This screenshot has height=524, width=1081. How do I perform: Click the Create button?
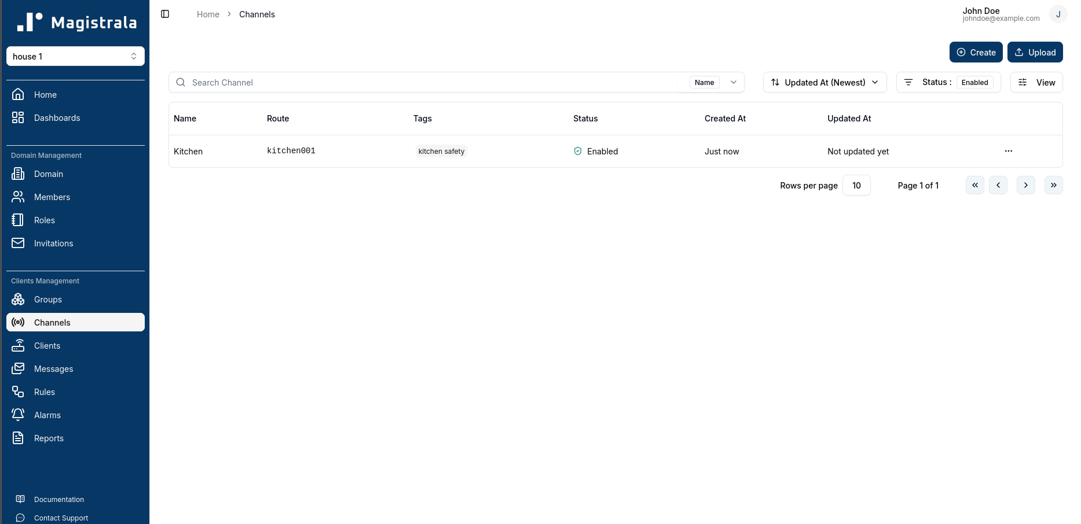(x=976, y=52)
